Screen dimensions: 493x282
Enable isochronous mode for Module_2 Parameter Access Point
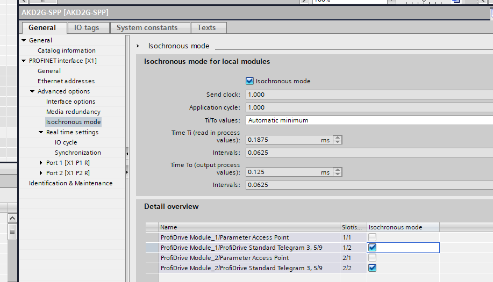pos(372,258)
